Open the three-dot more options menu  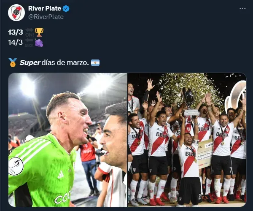[242, 9]
